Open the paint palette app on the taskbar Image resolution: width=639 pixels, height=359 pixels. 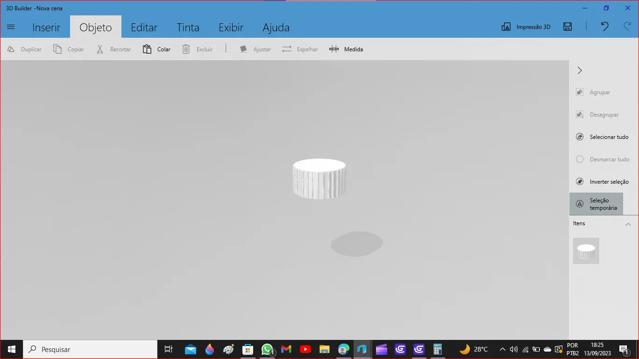tap(228, 349)
